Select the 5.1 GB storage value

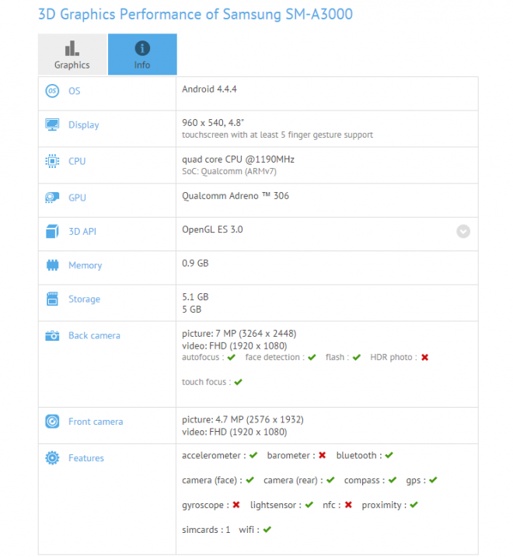coord(195,297)
